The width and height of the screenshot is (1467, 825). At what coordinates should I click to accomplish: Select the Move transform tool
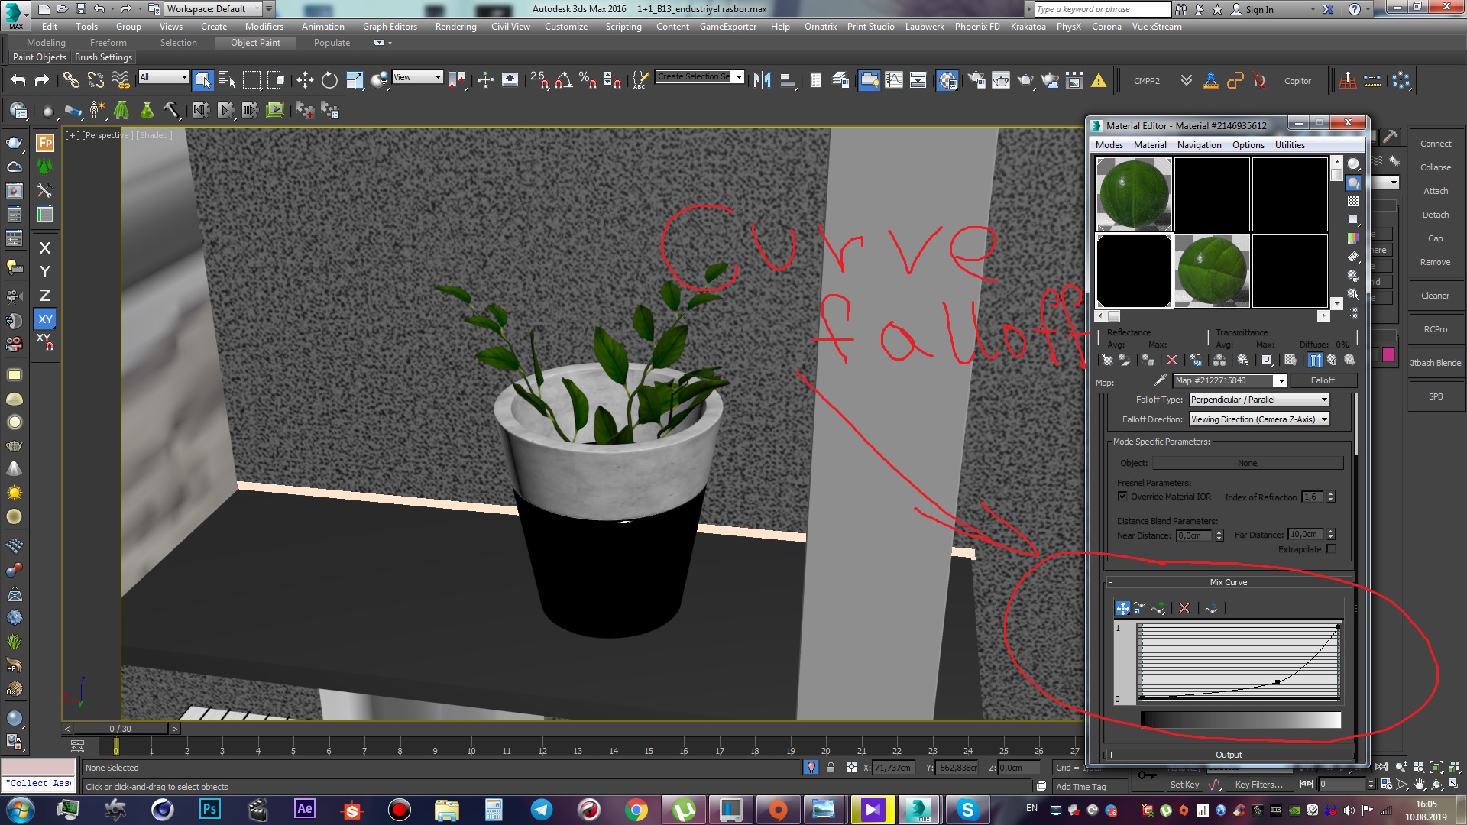coord(305,80)
